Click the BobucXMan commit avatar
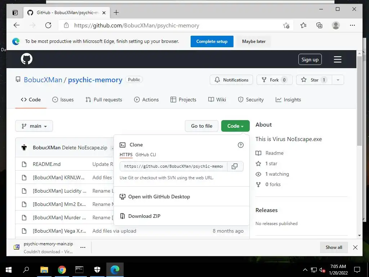This screenshot has height=277, width=369. click(24, 148)
